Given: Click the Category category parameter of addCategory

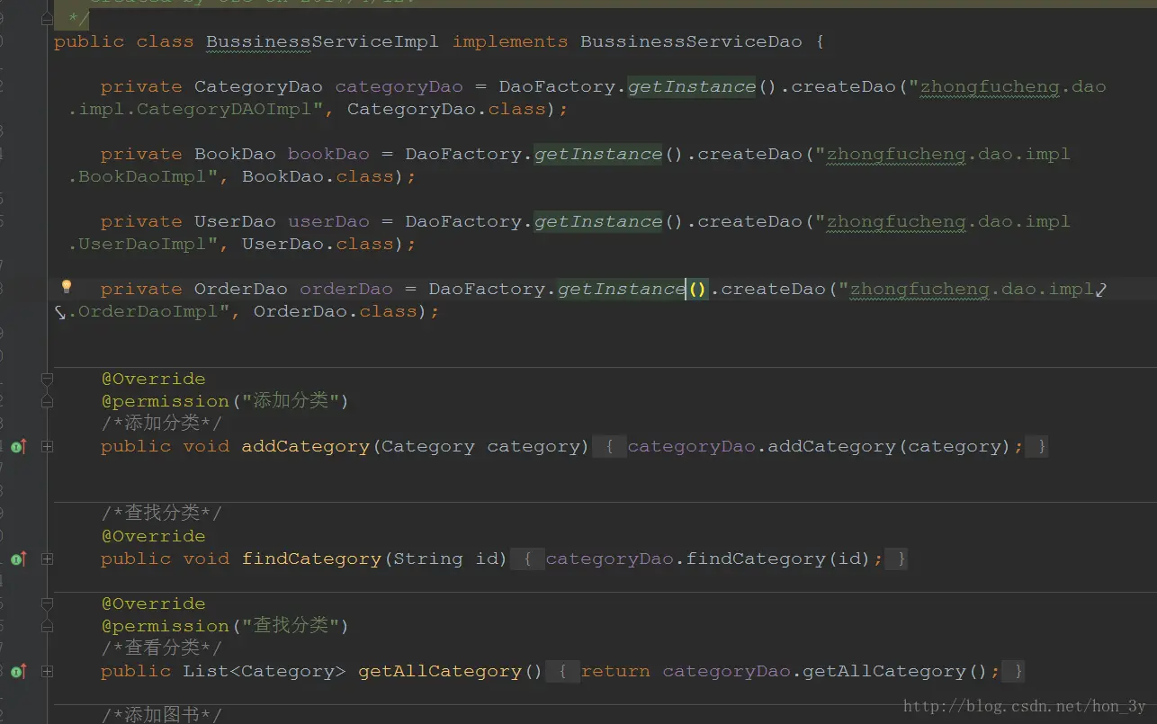Looking at the screenshot, I should coord(480,446).
